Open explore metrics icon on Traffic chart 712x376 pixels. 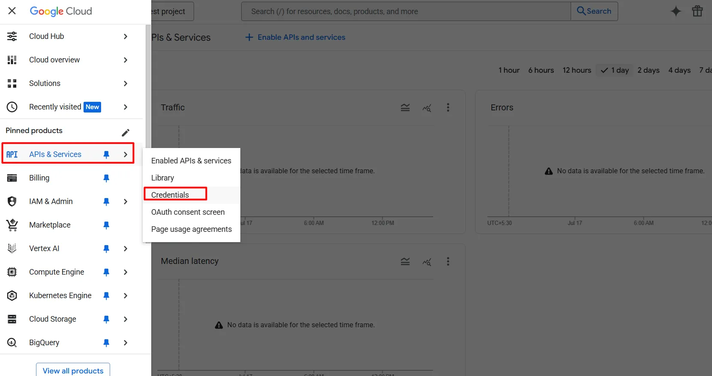point(427,108)
